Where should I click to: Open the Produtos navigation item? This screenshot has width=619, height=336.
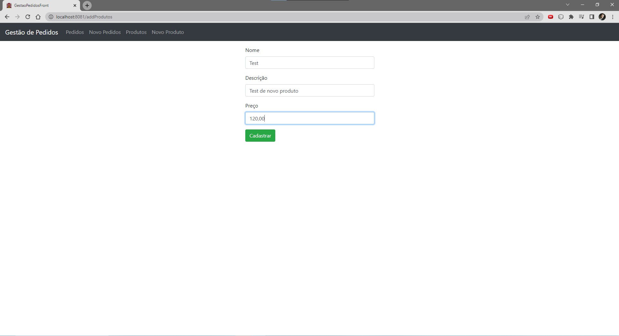point(136,32)
